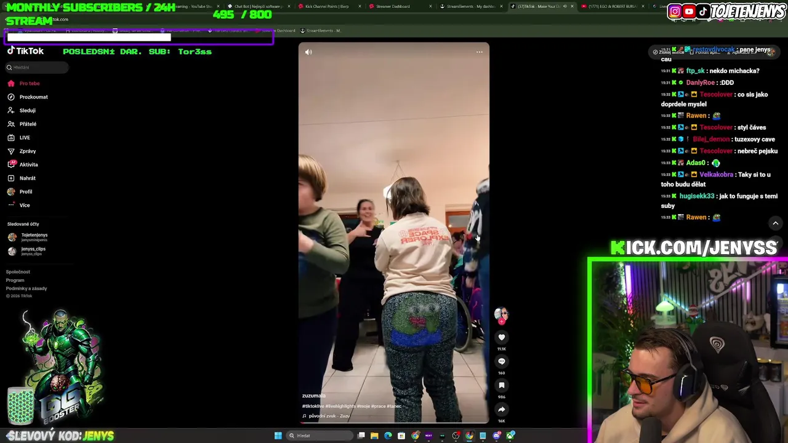
Task: Open the TikTok home logo
Action: [25, 51]
